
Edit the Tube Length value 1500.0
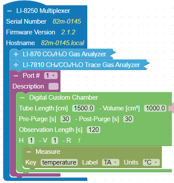(x=83, y=108)
